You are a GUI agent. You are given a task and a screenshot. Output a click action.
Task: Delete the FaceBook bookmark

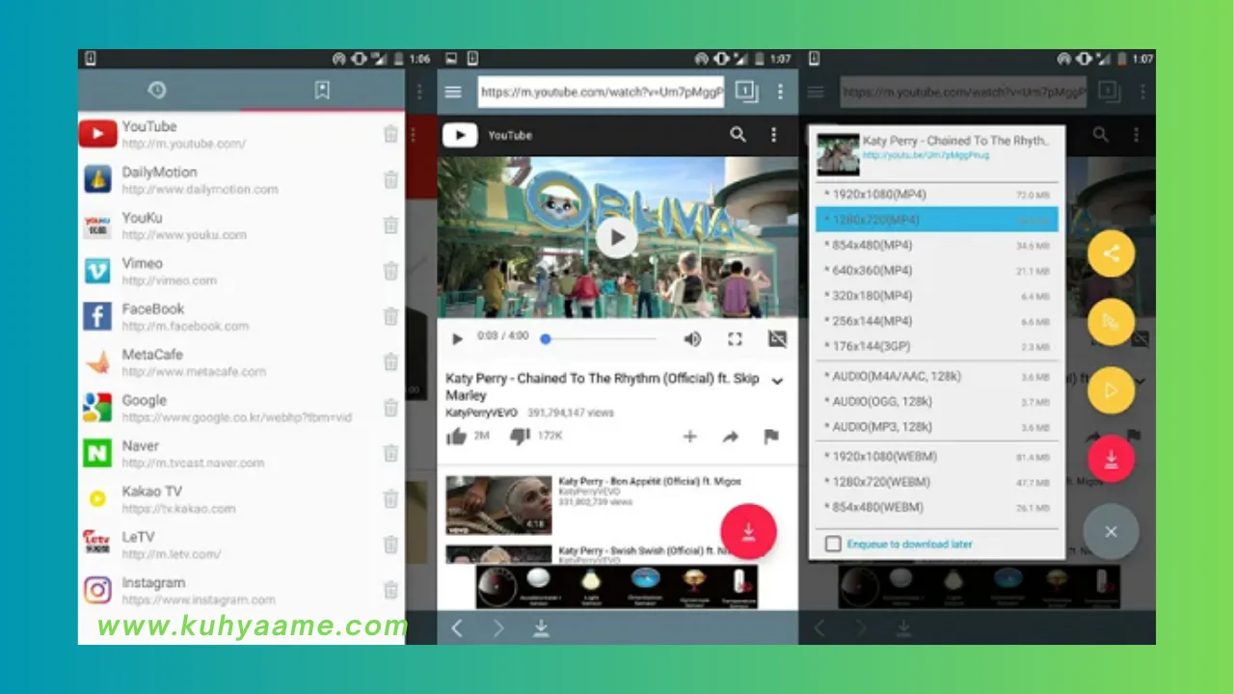pyautogui.click(x=390, y=316)
